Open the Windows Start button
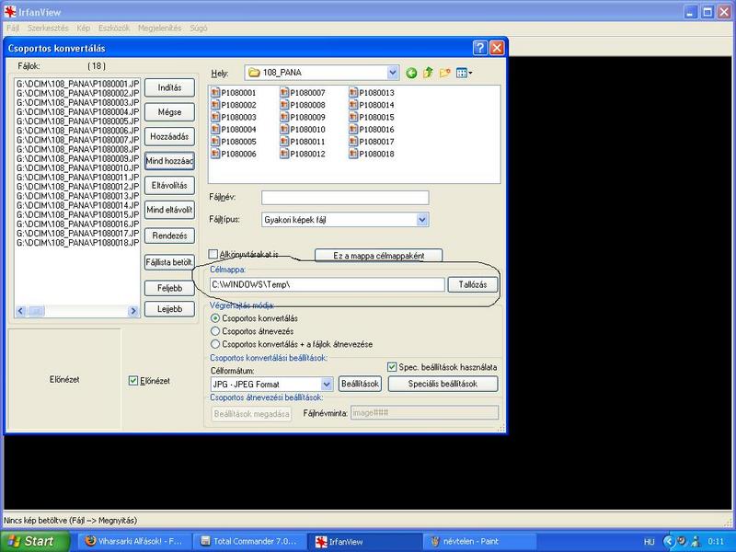The height and width of the screenshot is (552, 736). (x=35, y=541)
